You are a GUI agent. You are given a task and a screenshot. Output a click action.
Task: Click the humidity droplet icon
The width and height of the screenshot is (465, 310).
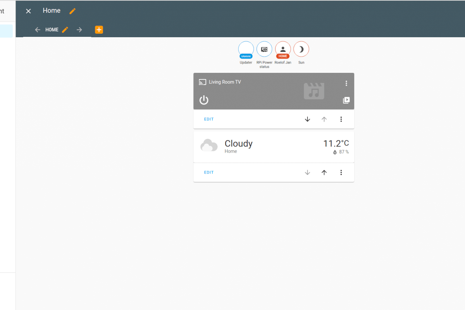click(334, 152)
